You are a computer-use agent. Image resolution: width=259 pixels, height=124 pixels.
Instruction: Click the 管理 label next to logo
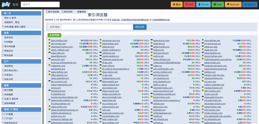click(15, 5)
